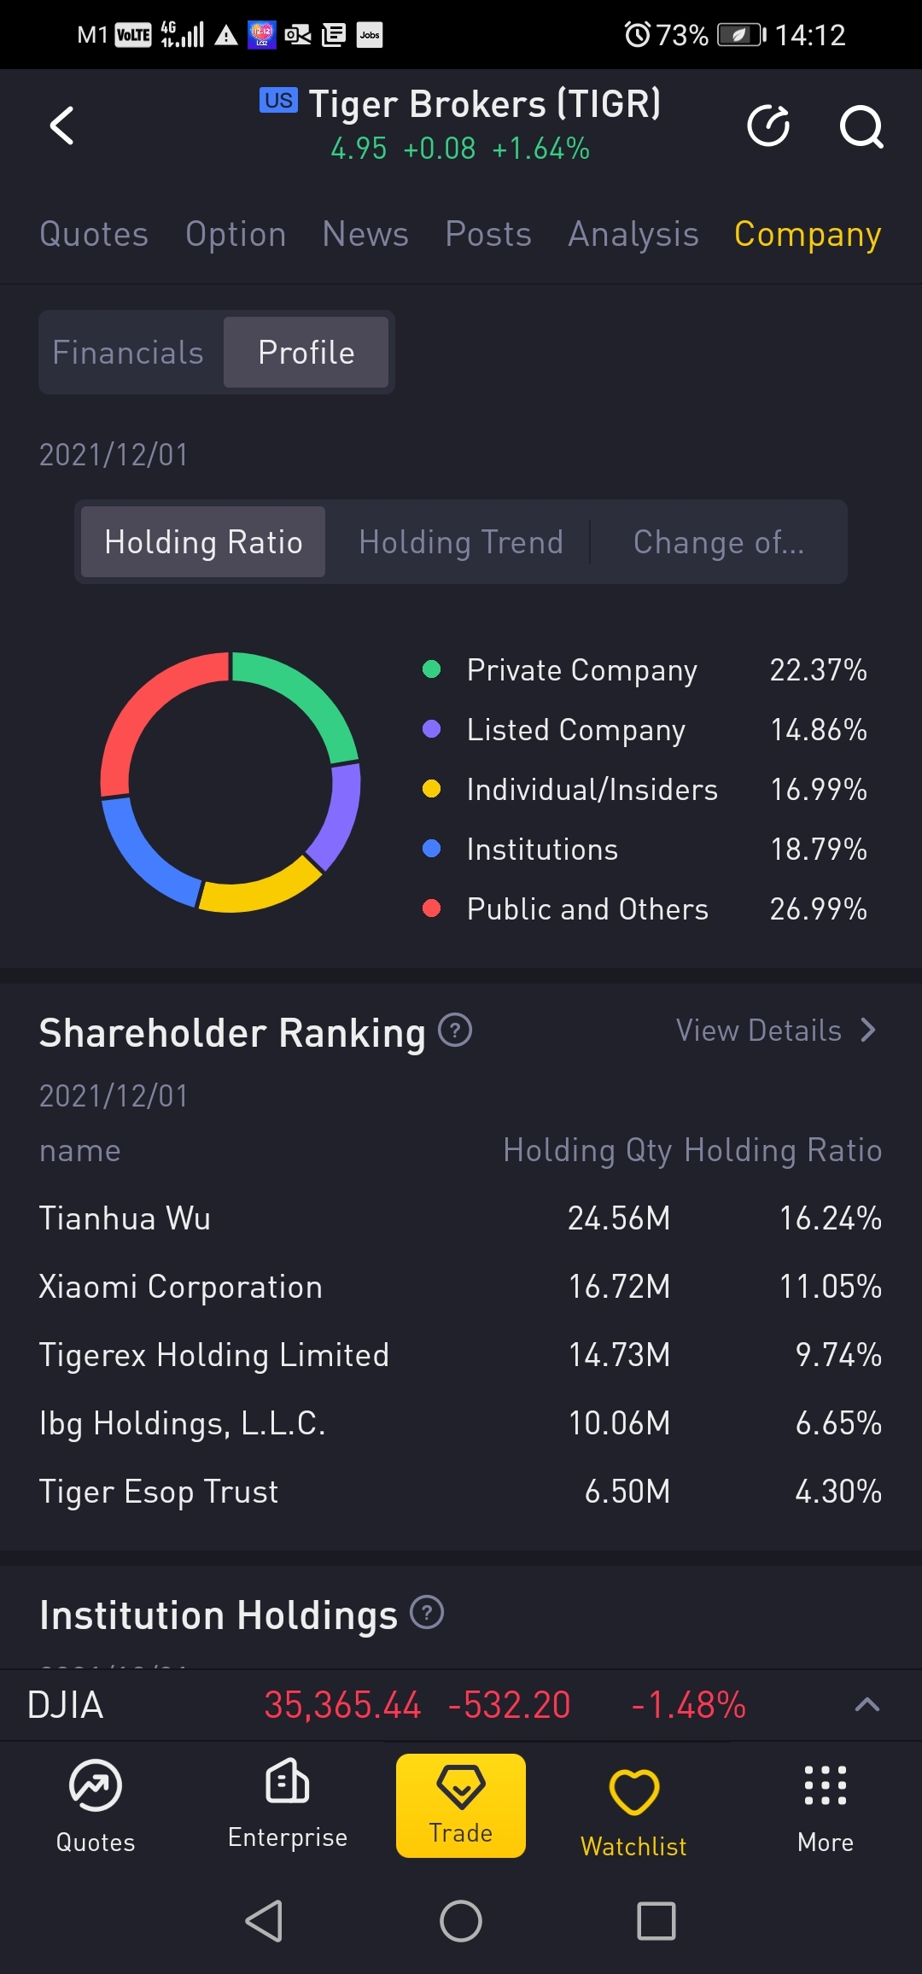Tap the back arrow icon
922x1974 pixels.
pos(62,126)
